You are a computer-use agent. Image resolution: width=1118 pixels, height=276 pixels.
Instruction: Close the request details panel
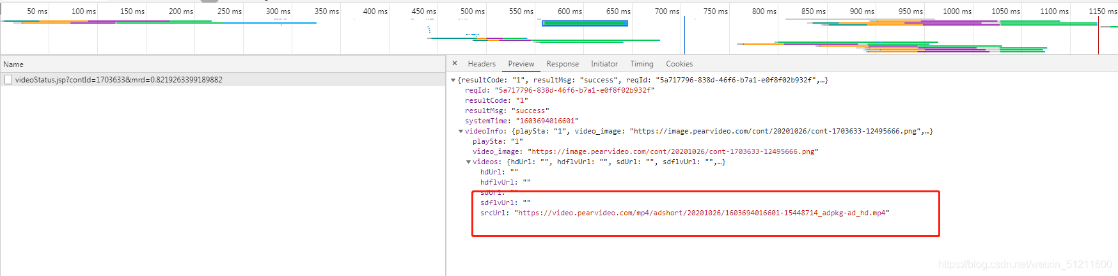[x=455, y=63]
